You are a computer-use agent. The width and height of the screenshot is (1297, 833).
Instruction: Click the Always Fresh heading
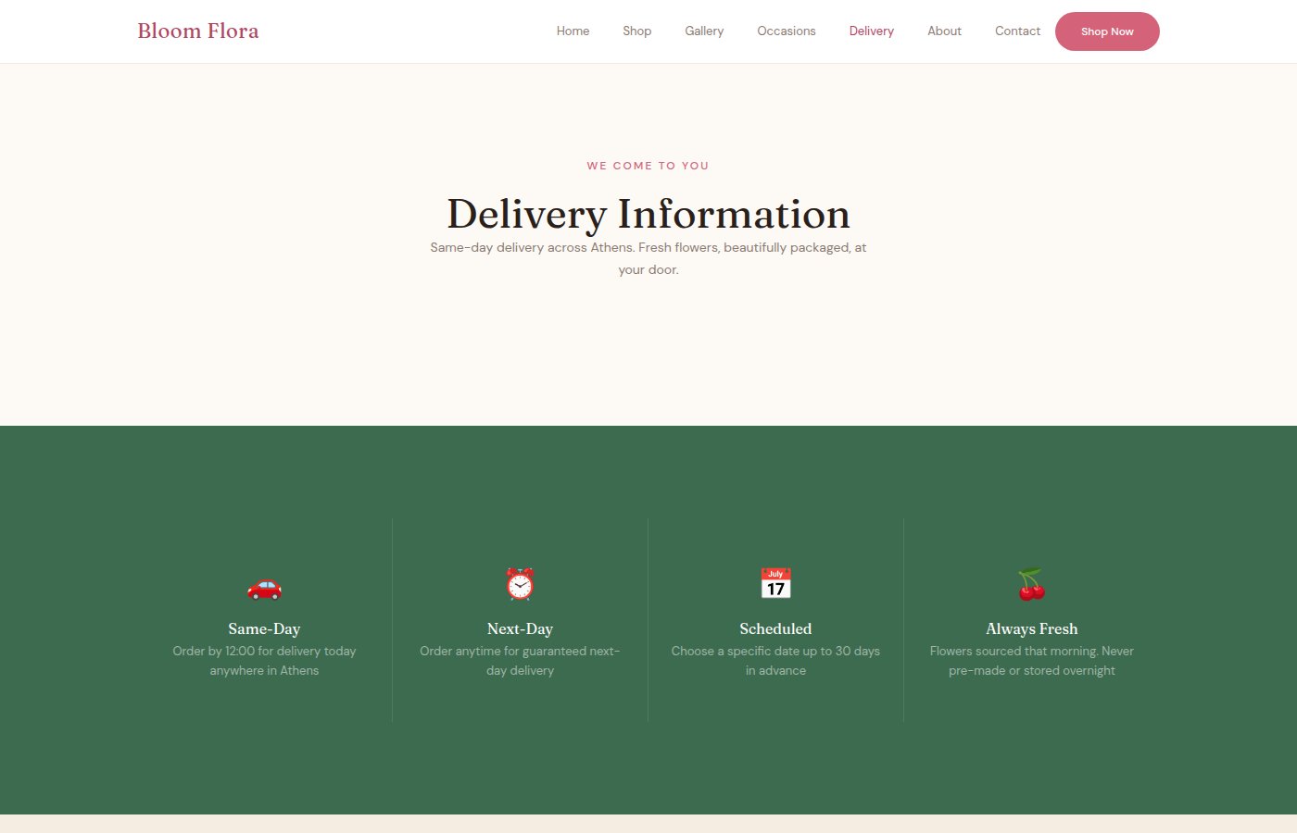pos(1031,628)
